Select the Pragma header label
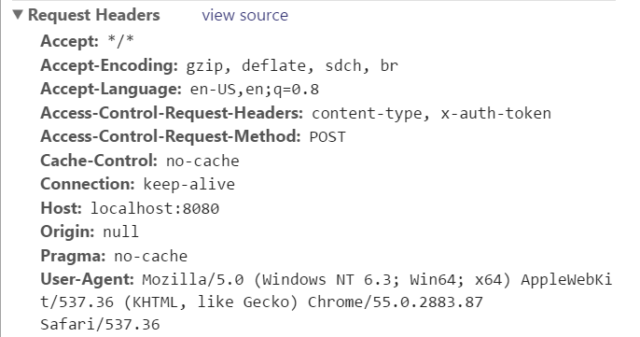Image resolution: width=640 pixels, height=337 pixels. (x=73, y=256)
